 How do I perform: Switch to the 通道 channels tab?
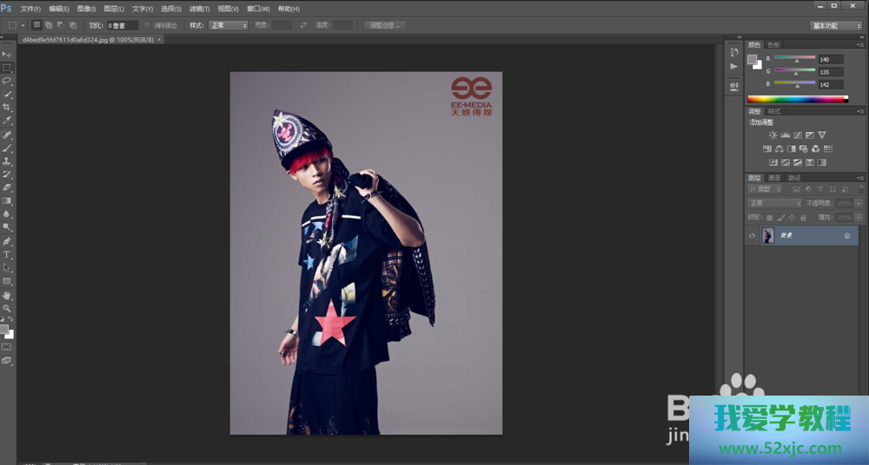(x=773, y=178)
